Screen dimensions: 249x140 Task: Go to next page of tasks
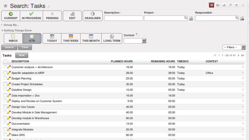point(238,55)
